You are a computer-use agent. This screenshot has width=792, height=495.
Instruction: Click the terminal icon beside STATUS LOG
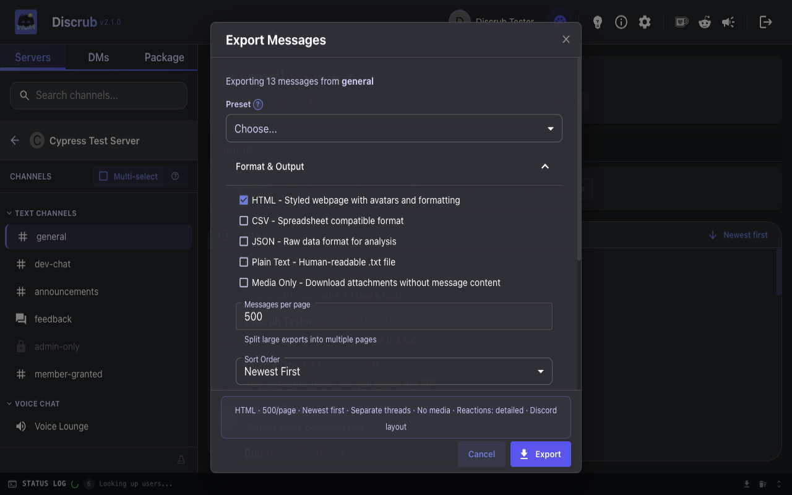(x=12, y=484)
